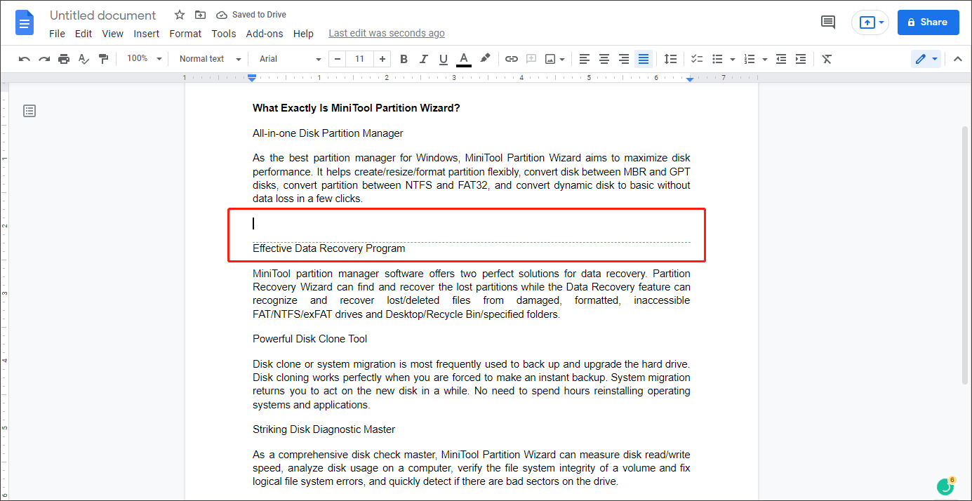Open the Help menu

click(303, 34)
